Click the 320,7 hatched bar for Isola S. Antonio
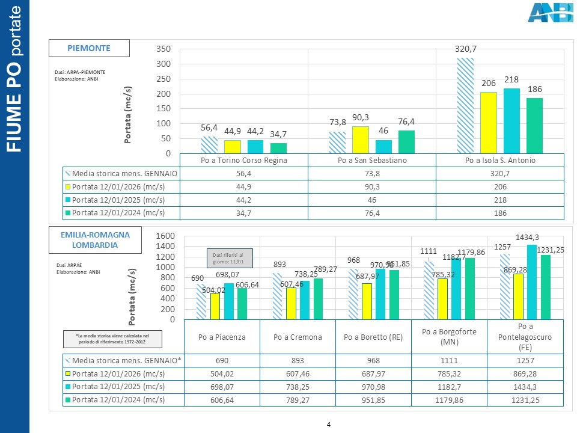 point(465,105)
